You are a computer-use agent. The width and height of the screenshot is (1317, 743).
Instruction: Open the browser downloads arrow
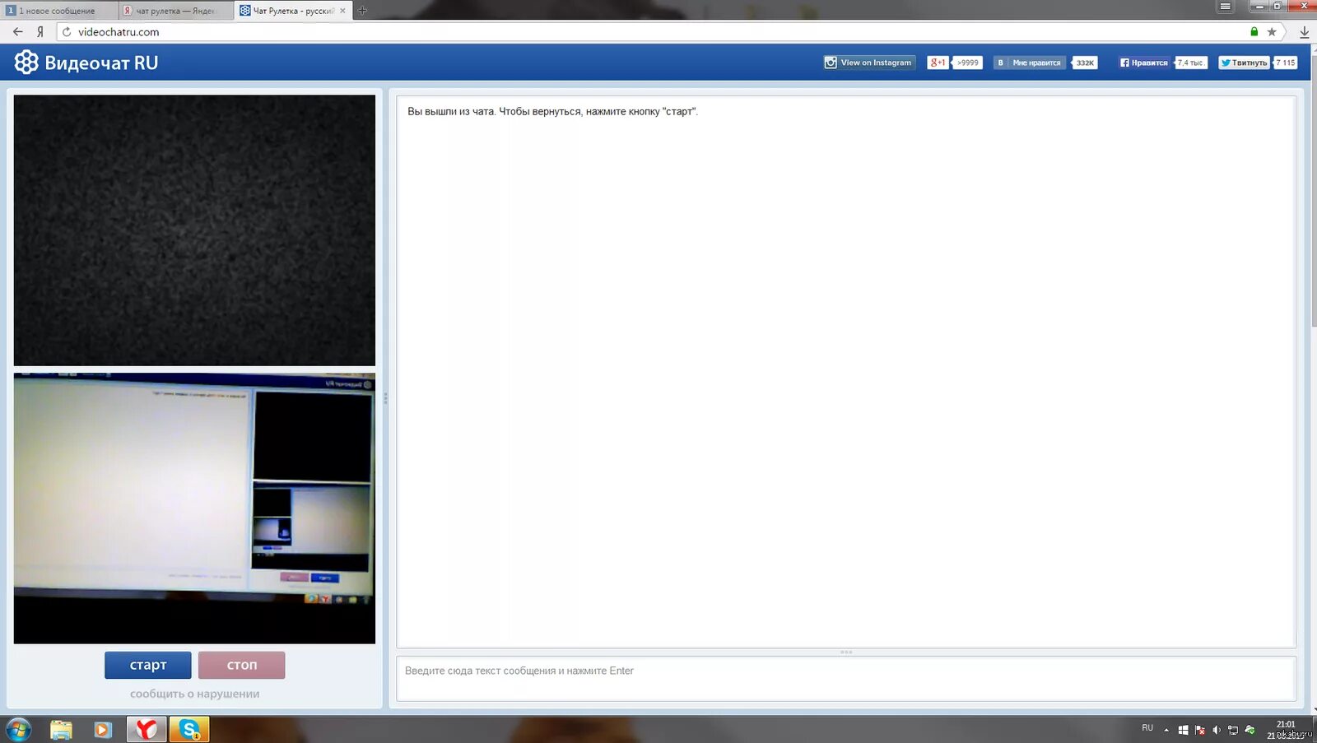click(1305, 32)
